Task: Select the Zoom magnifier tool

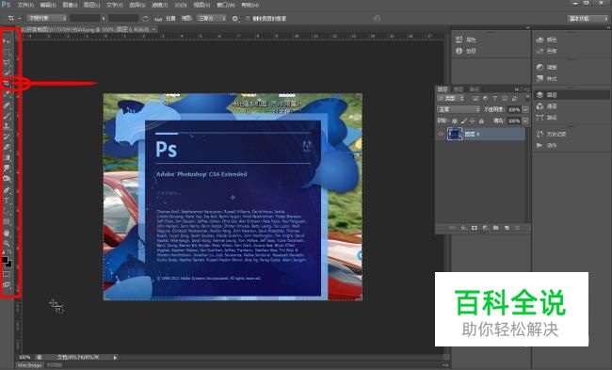Action: coord(7,244)
